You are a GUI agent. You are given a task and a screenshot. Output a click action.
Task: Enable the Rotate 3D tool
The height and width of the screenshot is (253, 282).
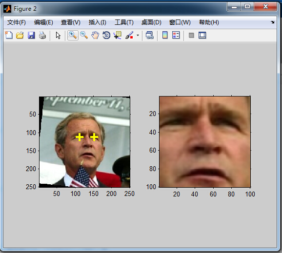106,35
